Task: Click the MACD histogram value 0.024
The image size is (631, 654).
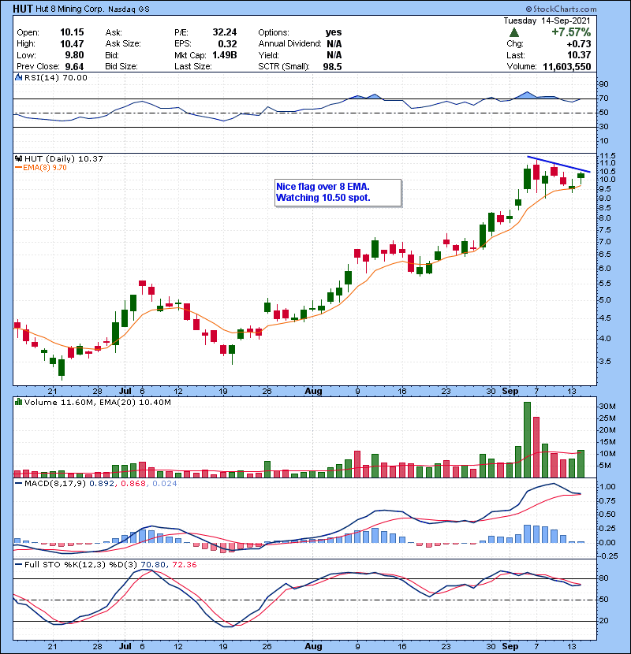Action: [x=165, y=484]
